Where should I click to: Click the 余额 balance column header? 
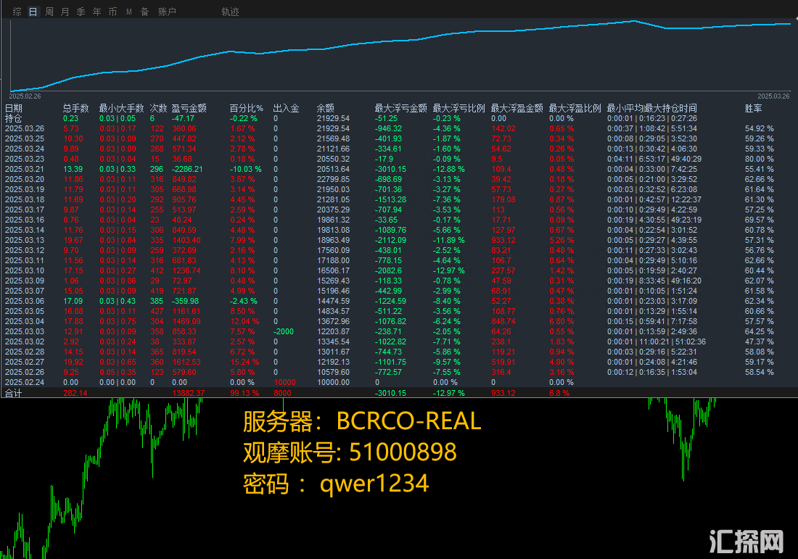click(326, 108)
